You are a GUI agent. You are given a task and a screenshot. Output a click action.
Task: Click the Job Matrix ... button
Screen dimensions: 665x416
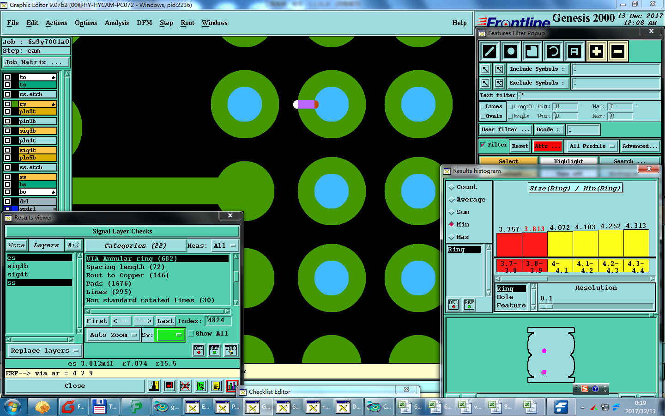coord(36,62)
